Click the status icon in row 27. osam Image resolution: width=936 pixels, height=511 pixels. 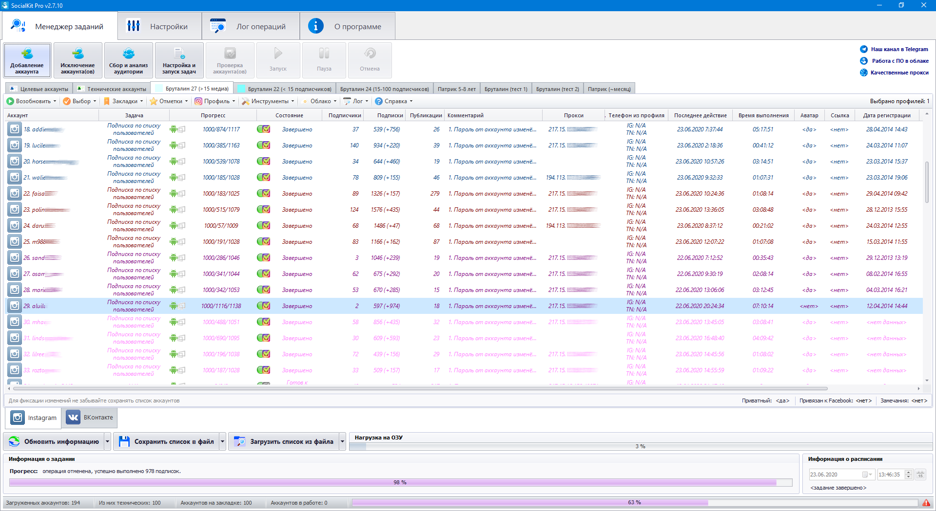click(264, 274)
